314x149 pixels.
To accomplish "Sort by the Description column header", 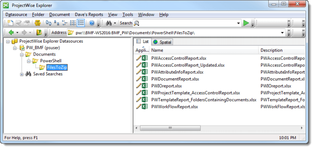I will click(x=282, y=50).
